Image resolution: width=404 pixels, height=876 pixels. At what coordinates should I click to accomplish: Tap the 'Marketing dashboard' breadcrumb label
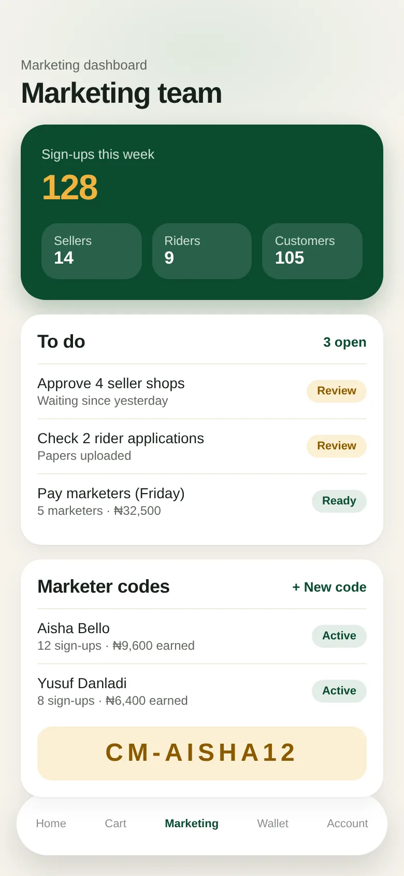coord(84,65)
